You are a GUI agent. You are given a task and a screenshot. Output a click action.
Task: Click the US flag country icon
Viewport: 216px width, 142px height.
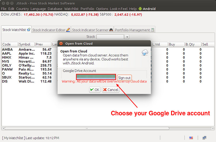[x=191, y=138]
